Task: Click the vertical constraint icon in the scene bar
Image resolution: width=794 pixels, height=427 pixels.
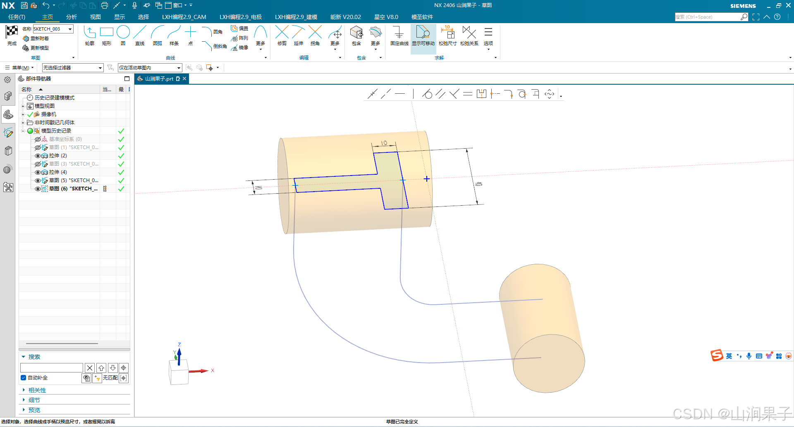Action: click(x=413, y=94)
